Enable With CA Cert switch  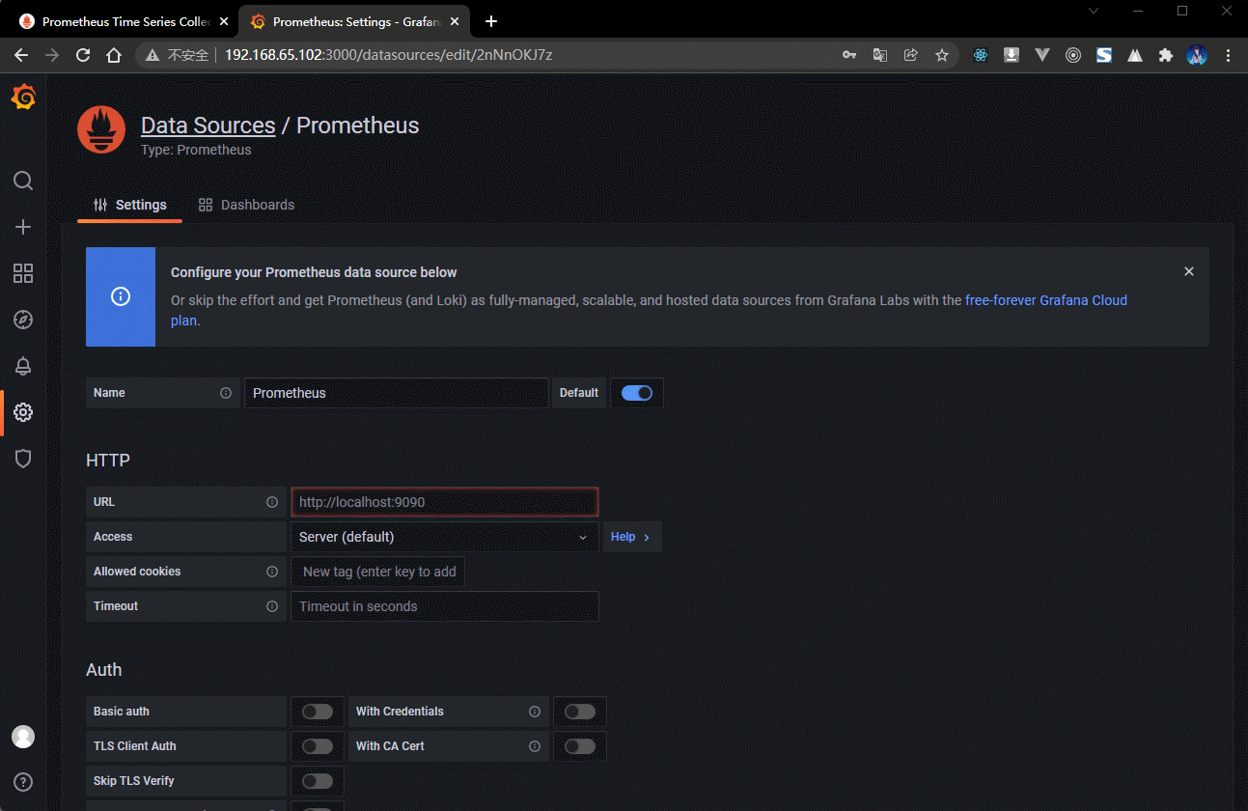tap(580, 746)
